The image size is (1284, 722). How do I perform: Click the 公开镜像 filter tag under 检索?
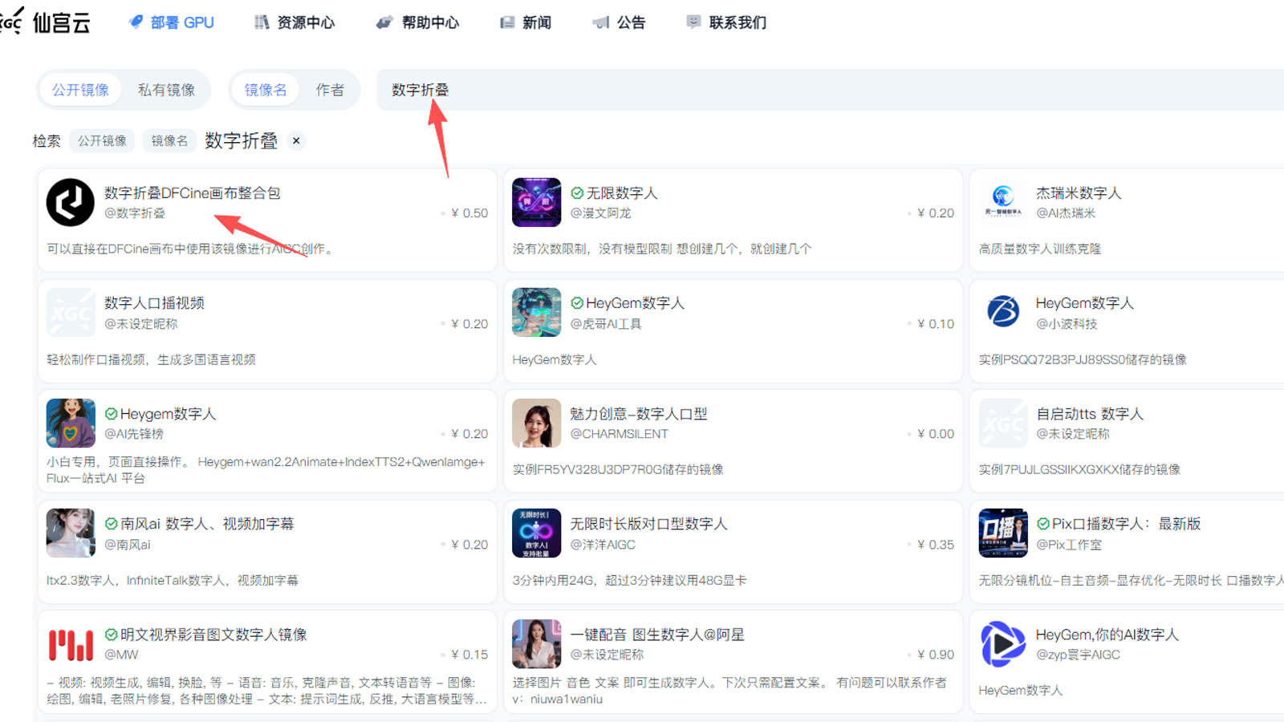102,140
